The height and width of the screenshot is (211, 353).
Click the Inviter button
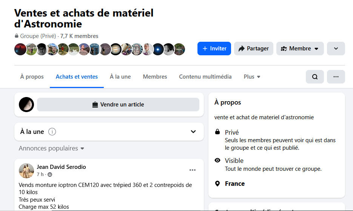[214, 49]
